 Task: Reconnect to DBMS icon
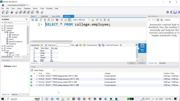point(42,12)
